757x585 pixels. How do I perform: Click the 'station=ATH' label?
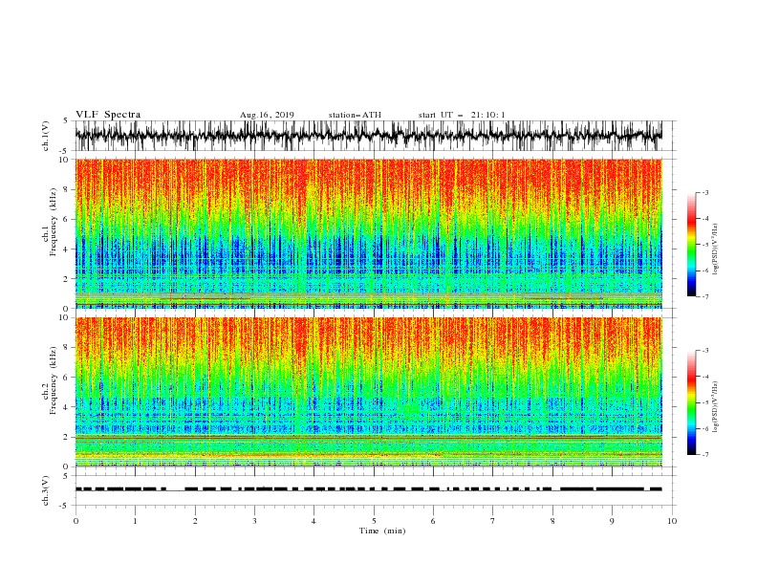pos(355,115)
